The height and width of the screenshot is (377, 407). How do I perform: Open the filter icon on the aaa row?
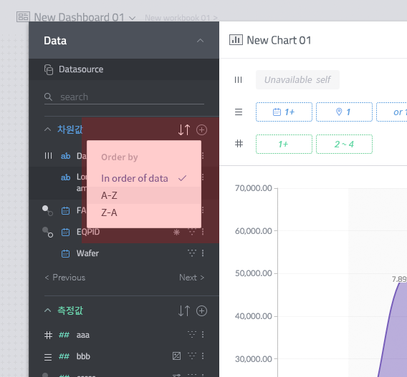pyautogui.click(x=192, y=335)
